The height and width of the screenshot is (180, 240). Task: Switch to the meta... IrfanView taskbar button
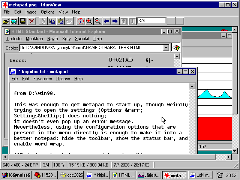tap(174, 175)
